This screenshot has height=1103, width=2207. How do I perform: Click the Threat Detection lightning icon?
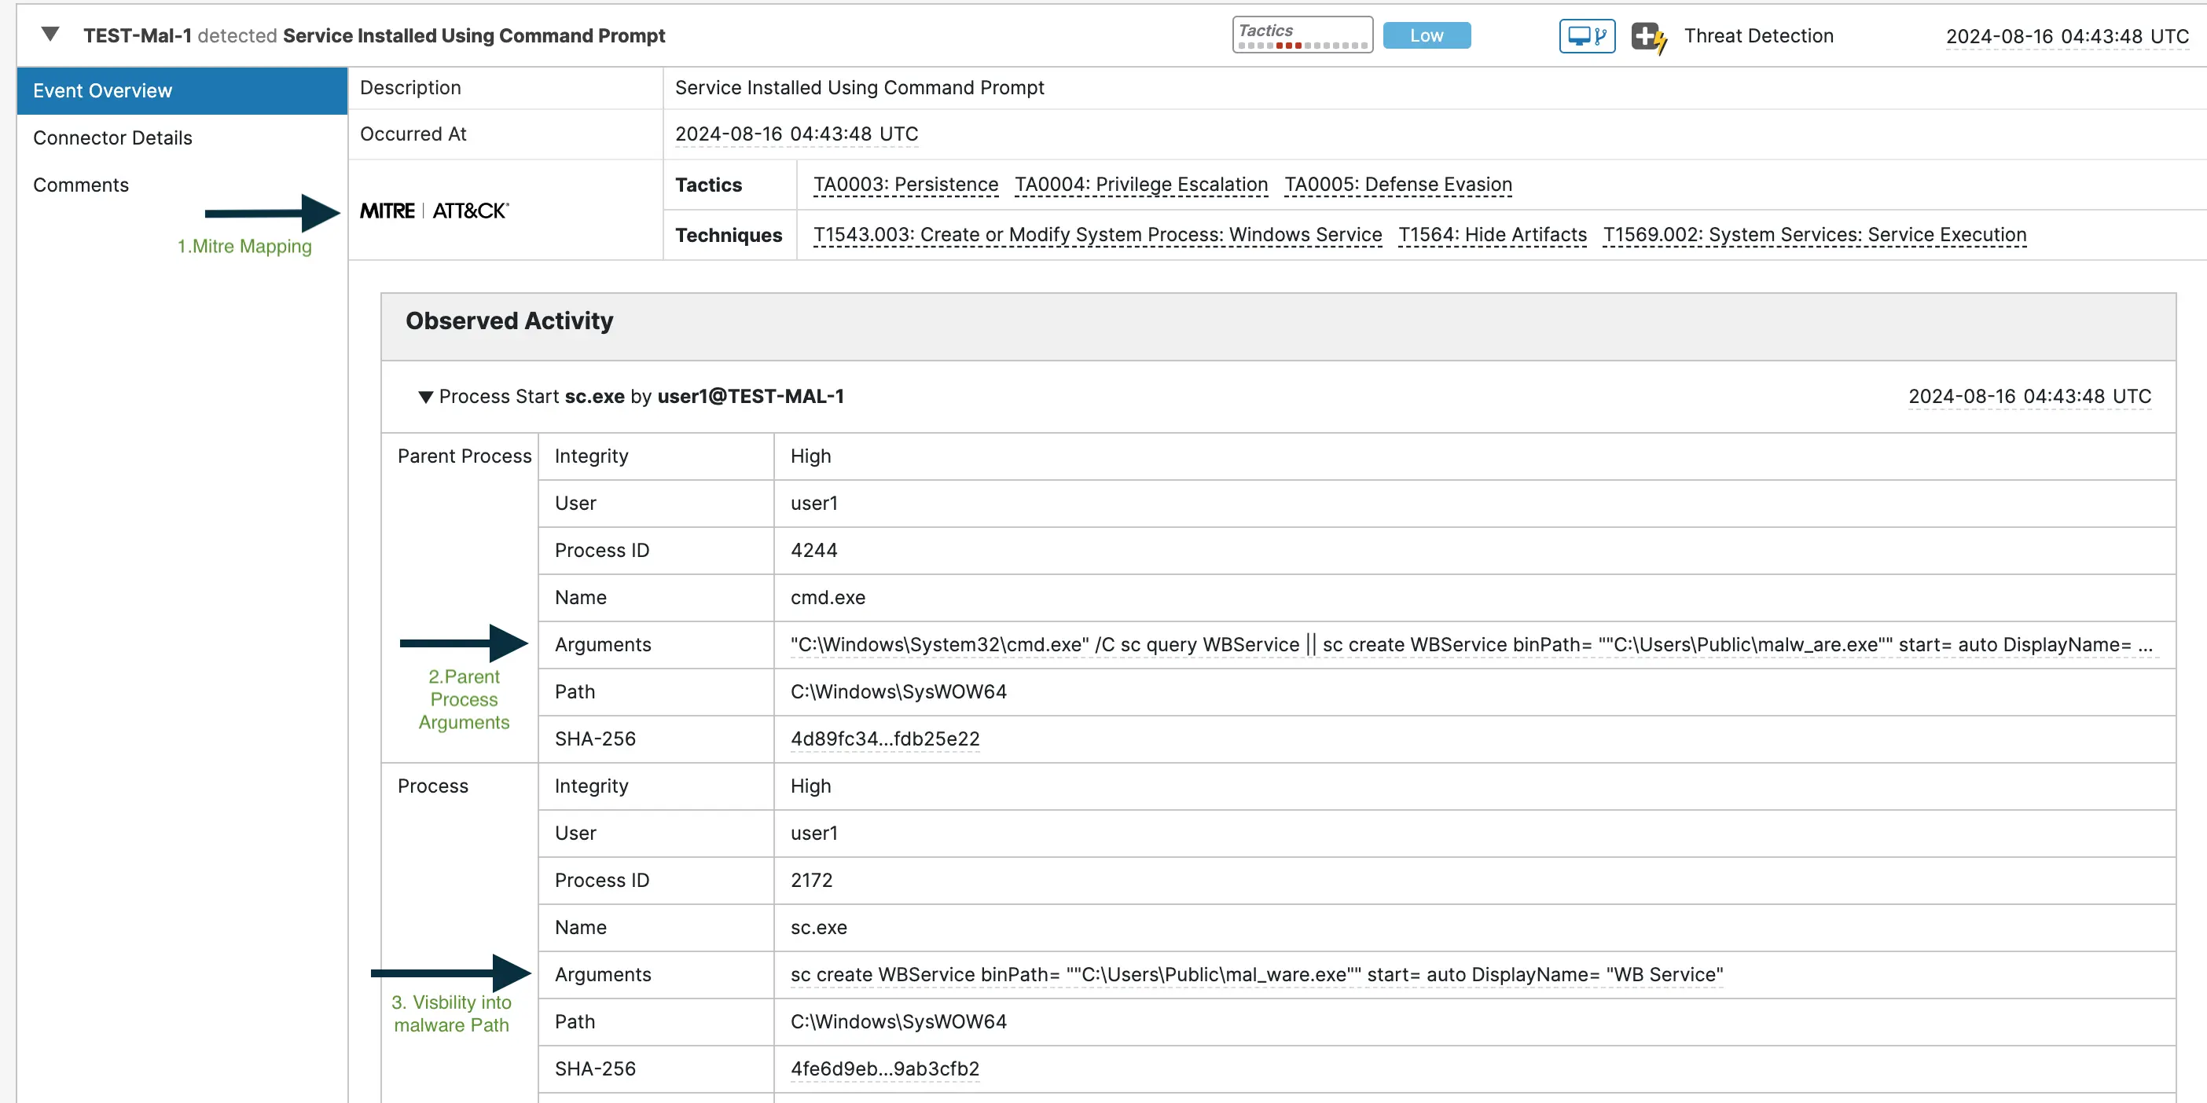(x=1649, y=35)
